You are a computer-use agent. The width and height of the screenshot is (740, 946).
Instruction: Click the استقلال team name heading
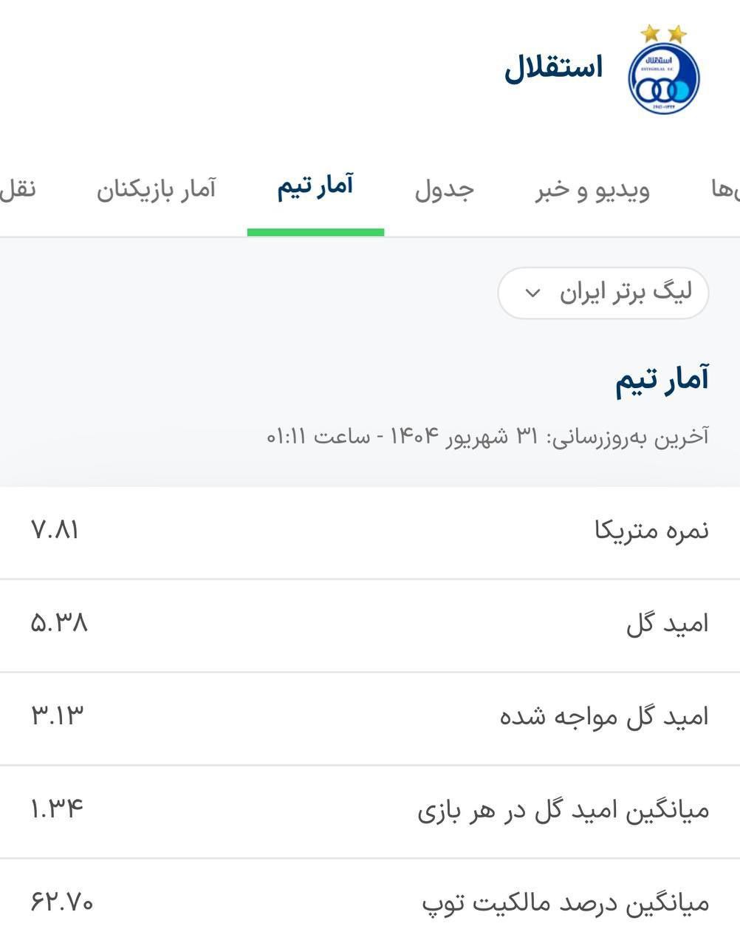554,69
